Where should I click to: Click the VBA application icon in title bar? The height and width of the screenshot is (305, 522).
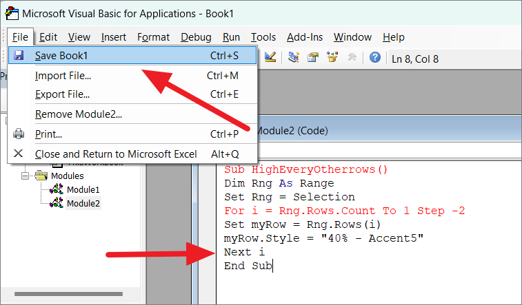coord(11,13)
